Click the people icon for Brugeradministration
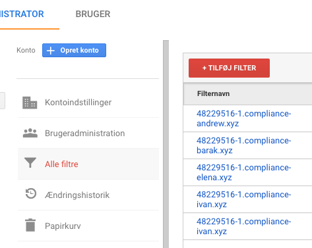 tap(30, 133)
